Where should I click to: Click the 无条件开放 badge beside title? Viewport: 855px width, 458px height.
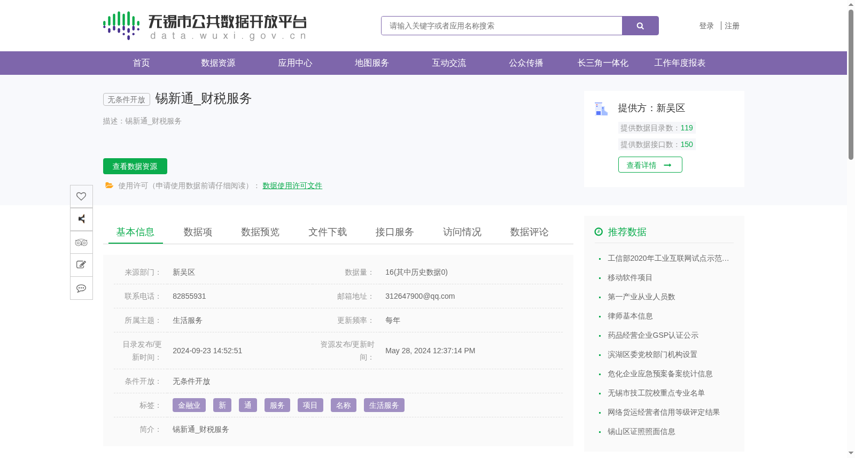127,99
